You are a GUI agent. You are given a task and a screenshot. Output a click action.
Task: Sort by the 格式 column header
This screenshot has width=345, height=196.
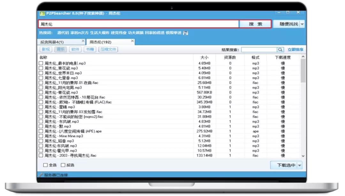pos(256,57)
